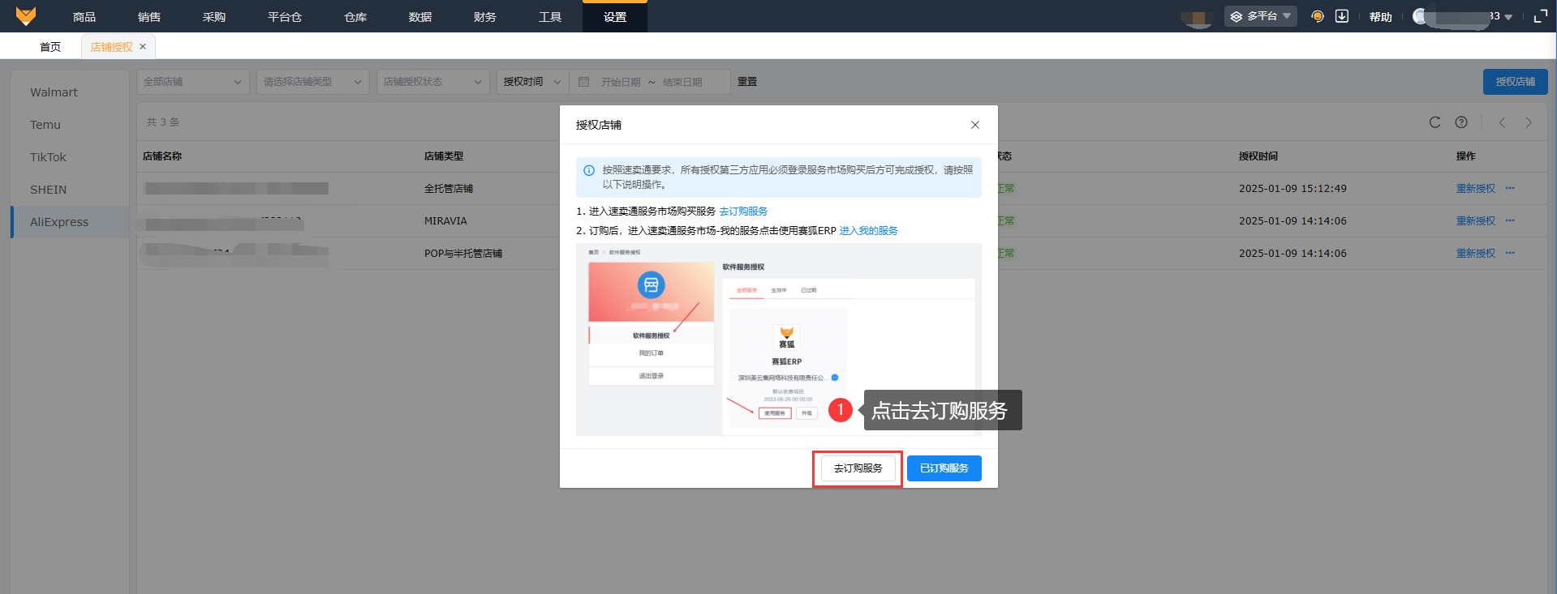Click the calendar icon in date range
The image size is (1557, 594).
tap(583, 82)
